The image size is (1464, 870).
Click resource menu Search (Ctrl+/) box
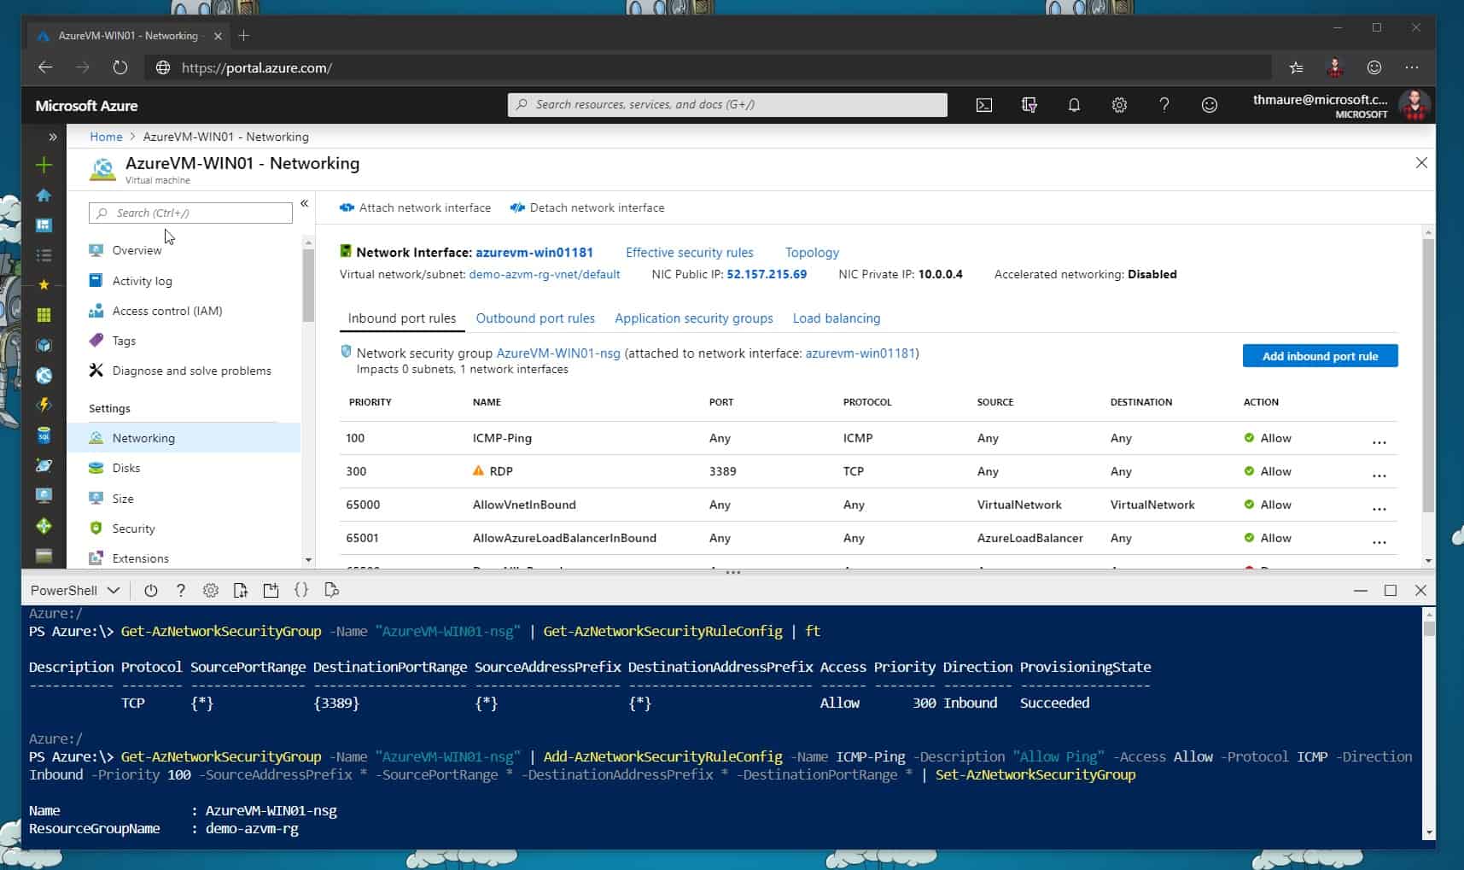190,213
